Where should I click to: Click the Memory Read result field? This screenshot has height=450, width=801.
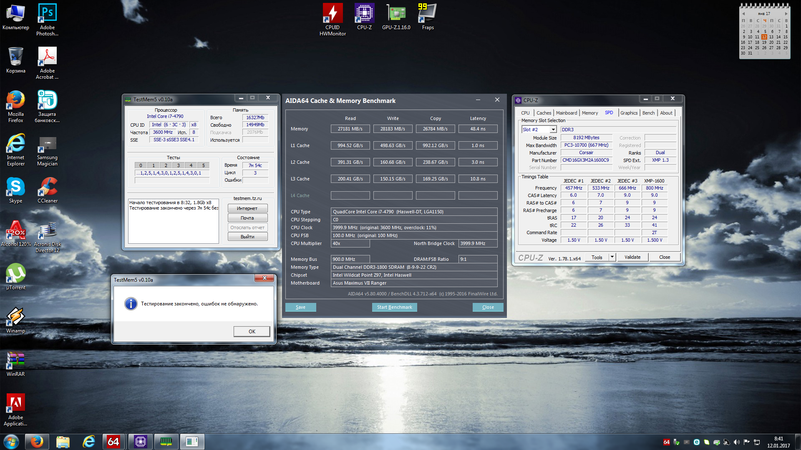[350, 129]
